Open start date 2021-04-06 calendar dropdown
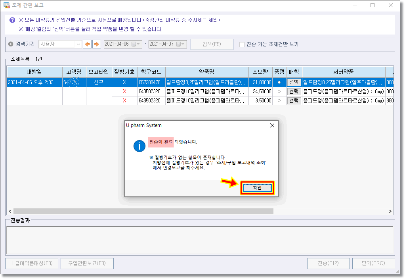This screenshot has height=279, width=405. [x=136, y=44]
